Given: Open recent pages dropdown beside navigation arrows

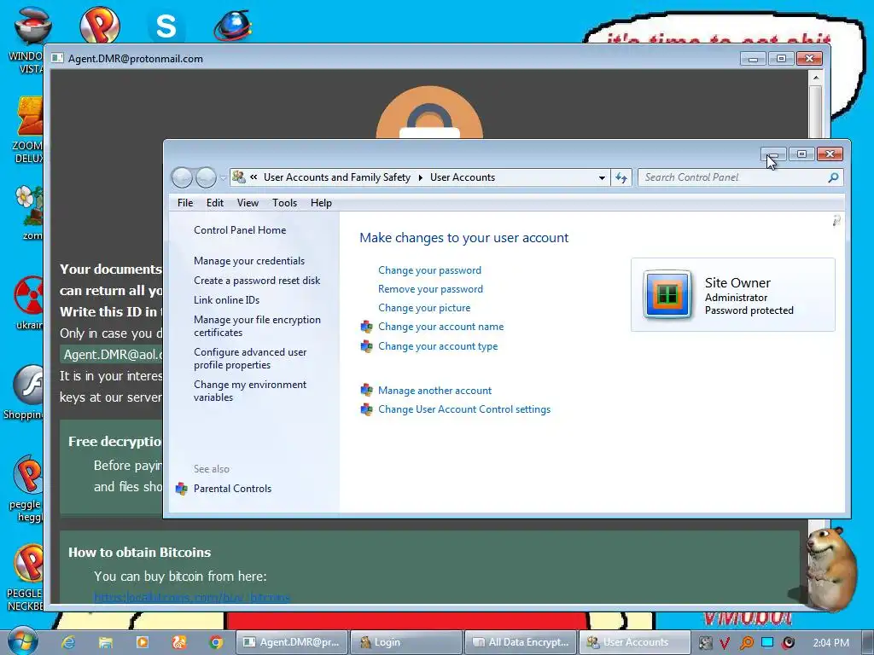Looking at the screenshot, I should click(x=223, y=178).
